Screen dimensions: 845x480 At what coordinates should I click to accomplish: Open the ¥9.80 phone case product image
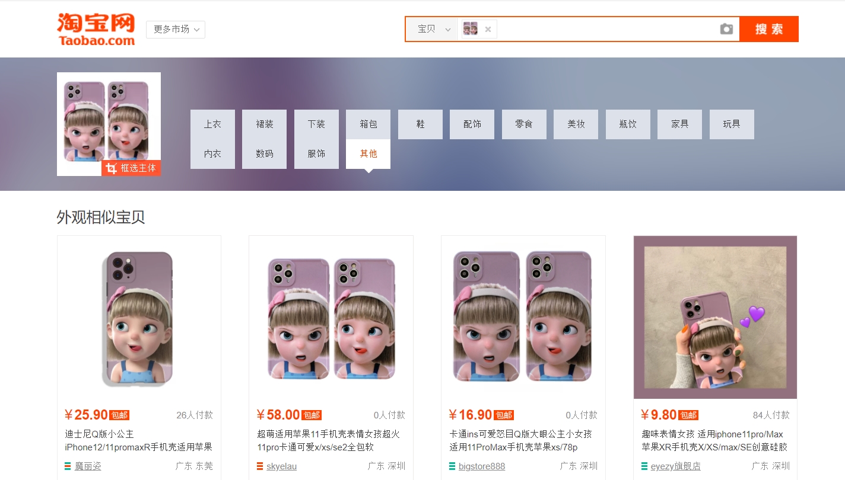tap(715, 318)
